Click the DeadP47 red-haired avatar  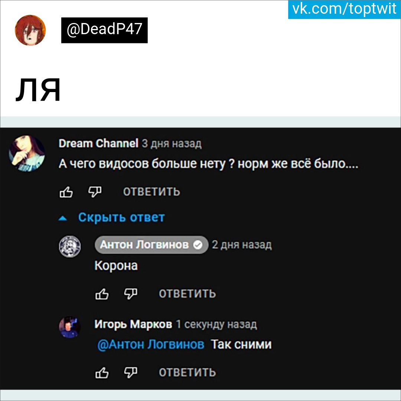(30, 30)
